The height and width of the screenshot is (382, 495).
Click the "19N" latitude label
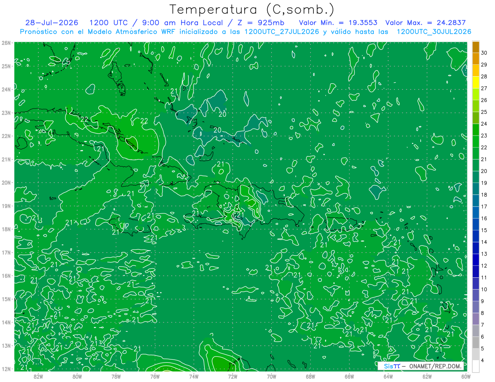tap(6, 206)
